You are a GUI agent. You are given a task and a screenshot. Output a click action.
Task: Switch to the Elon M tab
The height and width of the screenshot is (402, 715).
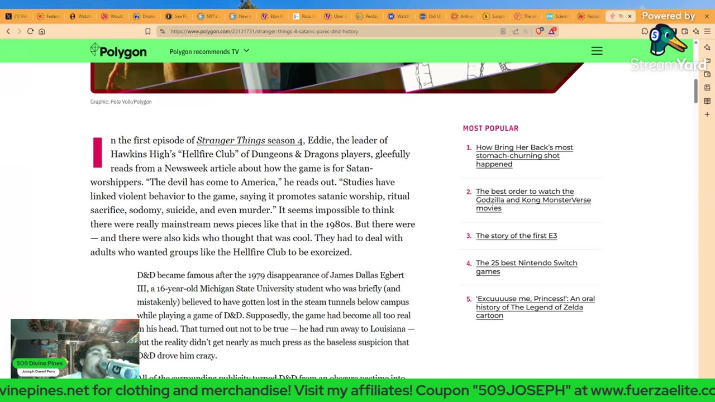[x=273, y=16]
